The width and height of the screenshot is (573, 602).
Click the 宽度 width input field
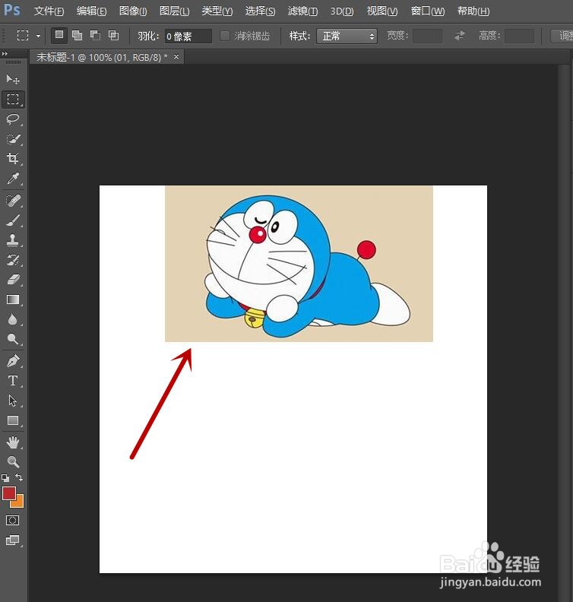pos(427,36)
